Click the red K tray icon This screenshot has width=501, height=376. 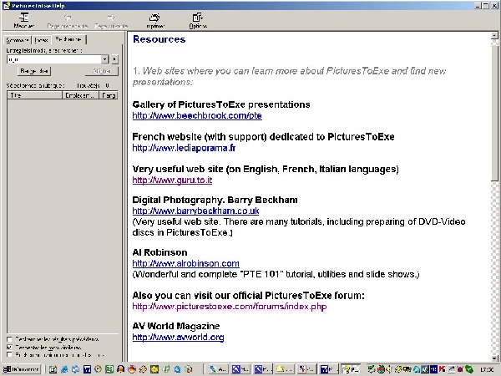pyautogui.click(x=443, y=369)
